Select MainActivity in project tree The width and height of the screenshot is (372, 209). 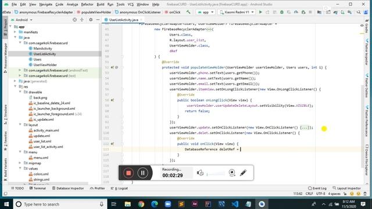[x=42, y=48]
